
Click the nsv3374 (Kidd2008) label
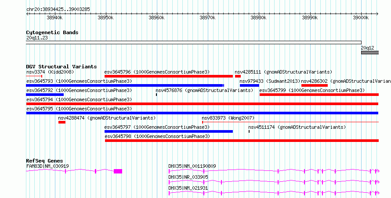coord(50,72)
